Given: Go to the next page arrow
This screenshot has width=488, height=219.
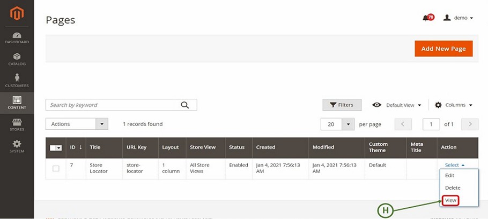Looking at the screenshot, I should click(470, 124).
